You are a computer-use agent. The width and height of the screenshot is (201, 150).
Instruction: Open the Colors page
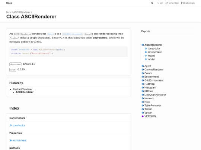point(148,73)
